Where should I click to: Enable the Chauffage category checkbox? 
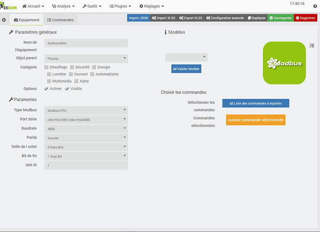(53, 67)
